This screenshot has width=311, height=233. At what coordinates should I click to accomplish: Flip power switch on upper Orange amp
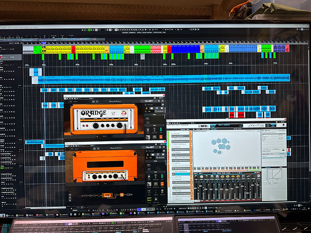click(x=84, y=125)
